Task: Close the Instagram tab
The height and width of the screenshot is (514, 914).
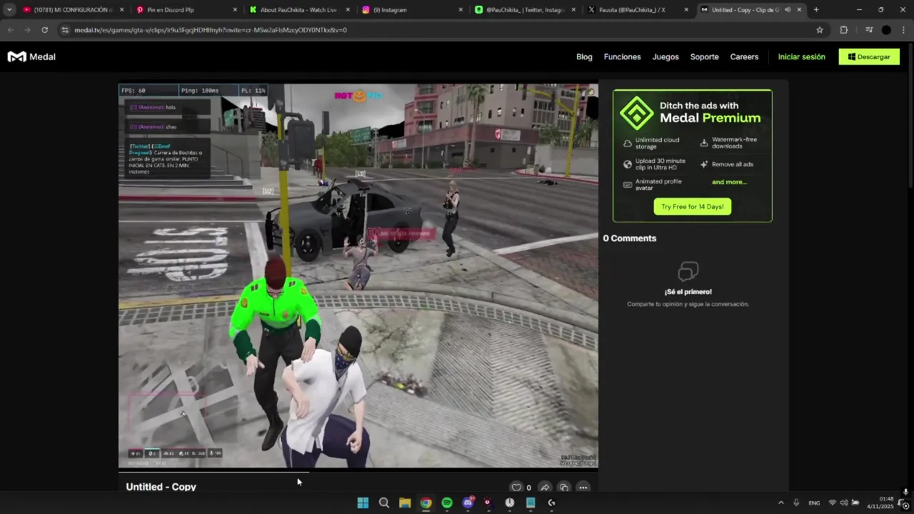Action: pyautogui.click(x=461, y=10)
